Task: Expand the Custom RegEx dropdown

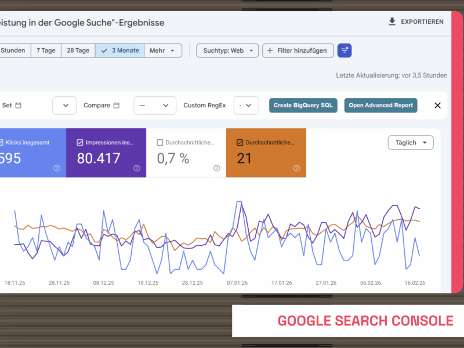Action: pos(246,105)
